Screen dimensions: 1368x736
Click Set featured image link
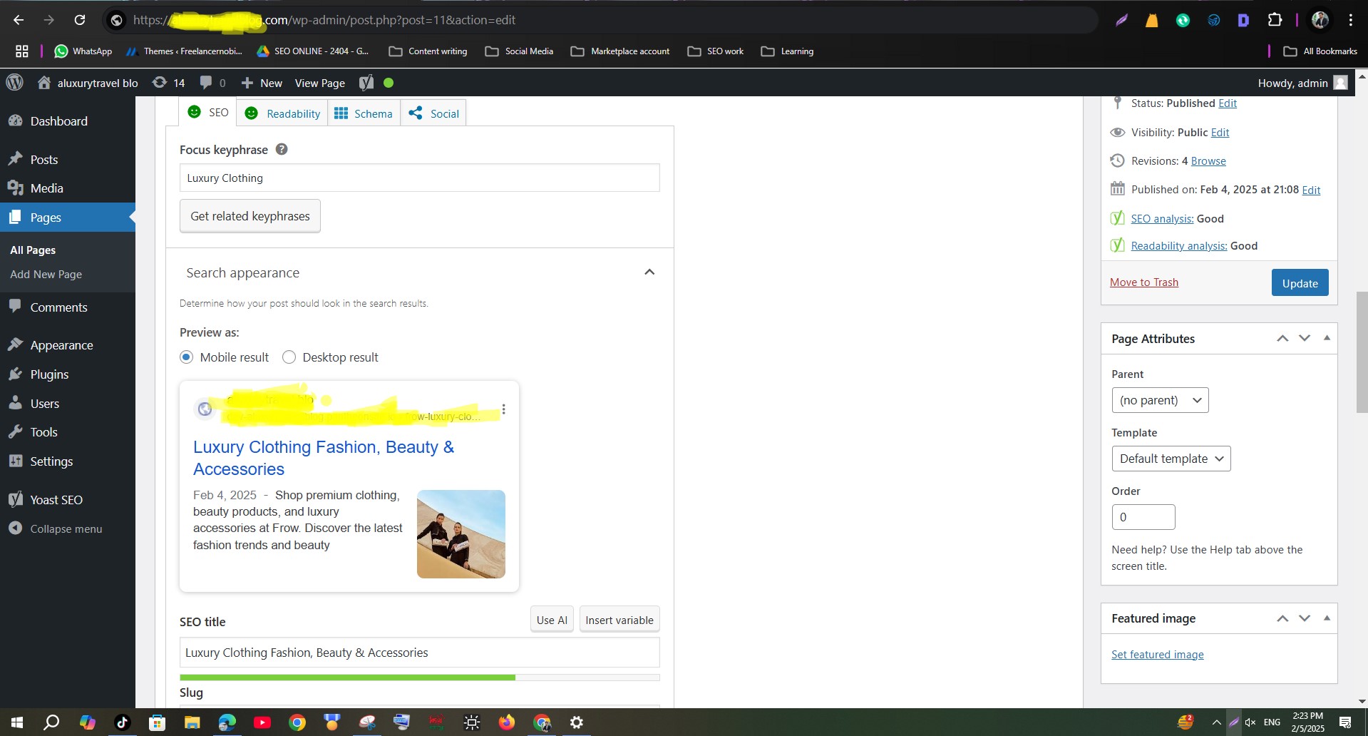coord(1157,654)
